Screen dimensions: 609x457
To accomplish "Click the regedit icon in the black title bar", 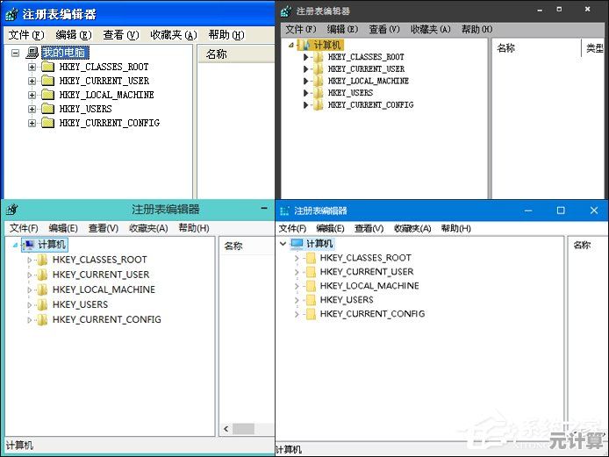I will 286,11.
